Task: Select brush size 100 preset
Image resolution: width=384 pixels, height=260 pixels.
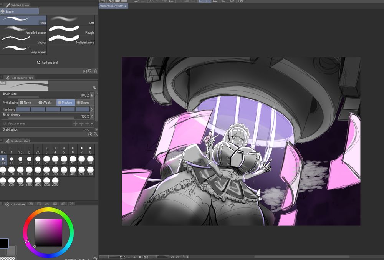Action: (x=12, y=171)
